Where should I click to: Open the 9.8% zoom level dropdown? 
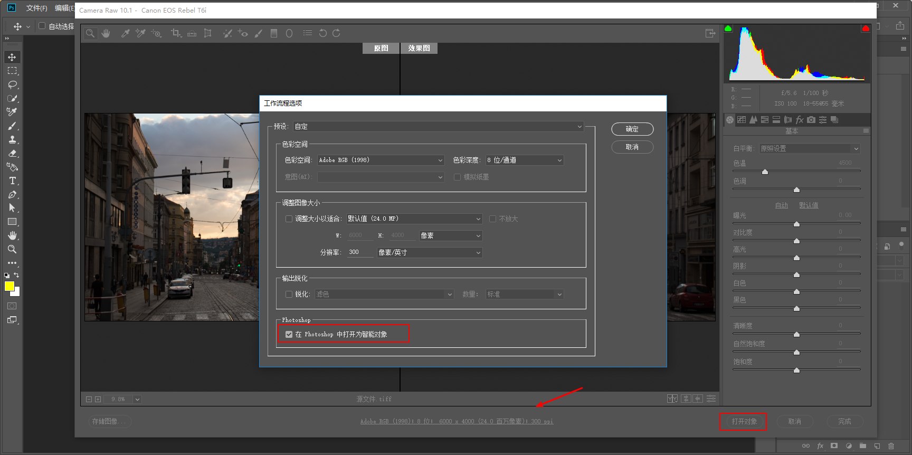[x=137, y=399]
